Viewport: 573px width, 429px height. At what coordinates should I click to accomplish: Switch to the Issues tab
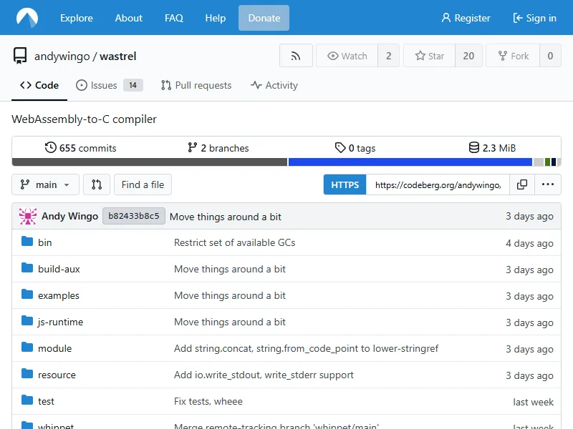point(104,85)
